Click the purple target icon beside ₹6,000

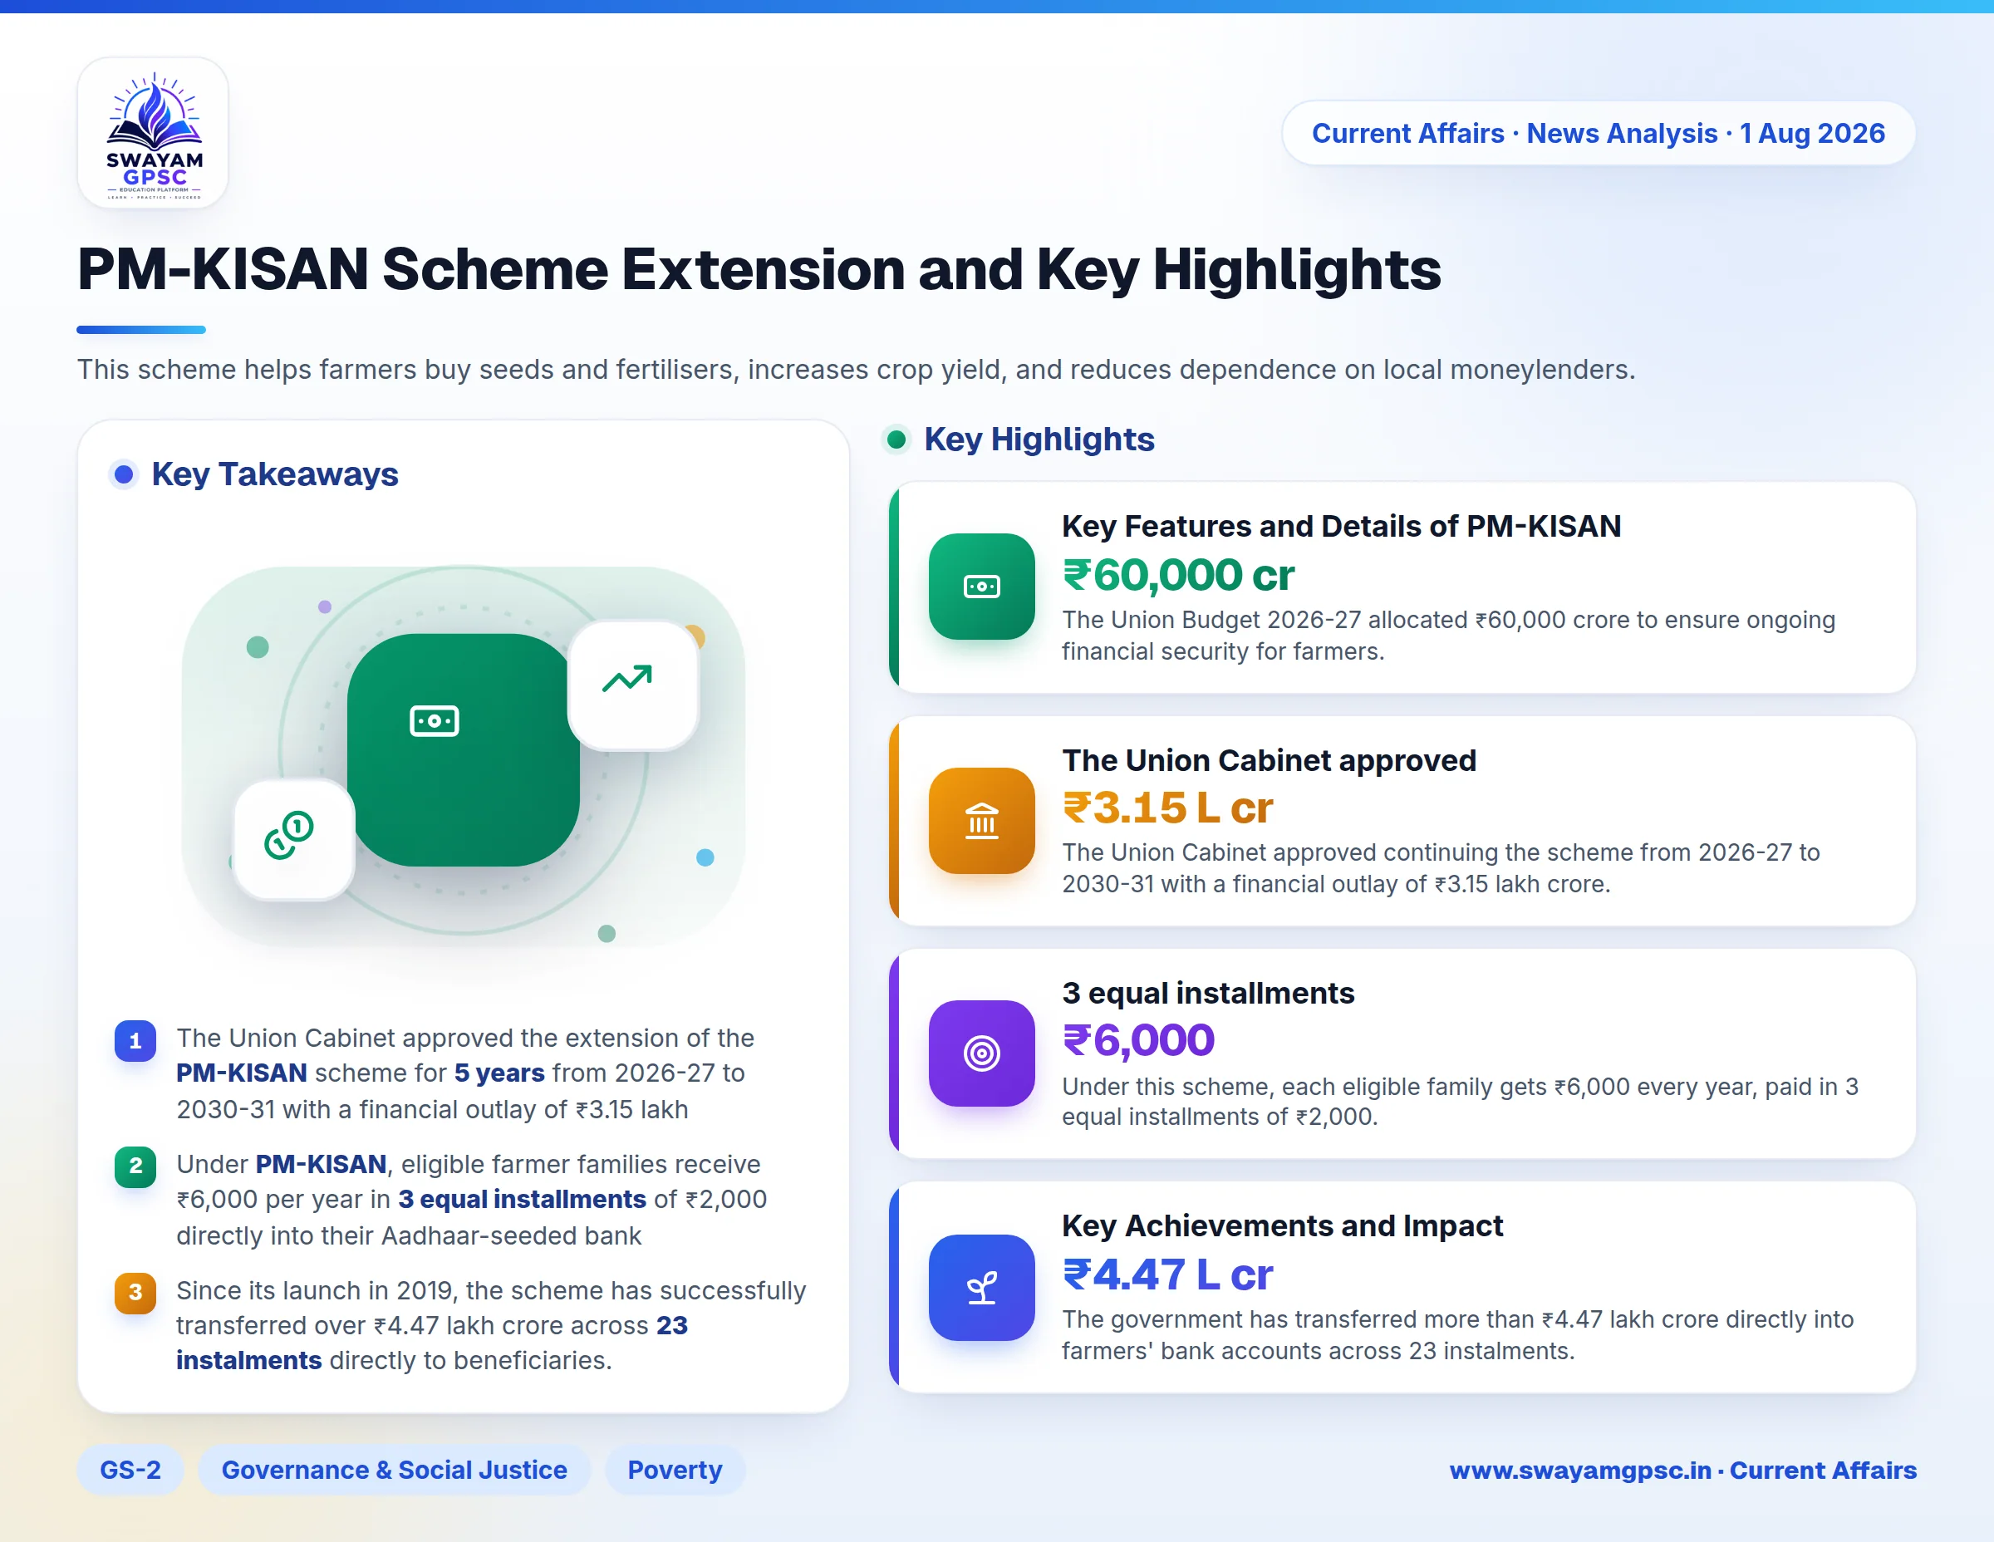point(981,1053)
